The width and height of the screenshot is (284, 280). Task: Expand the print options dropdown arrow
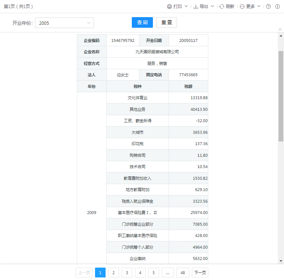186,7
